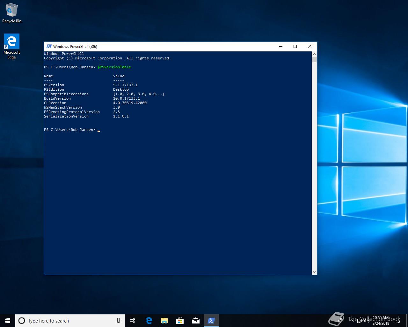Image resolution: width=408 pixels, height=327 pixels.
Task: Click the taskbar clock showing 10:50 AM
Action: pyautogui.click(x=381, y=321)
